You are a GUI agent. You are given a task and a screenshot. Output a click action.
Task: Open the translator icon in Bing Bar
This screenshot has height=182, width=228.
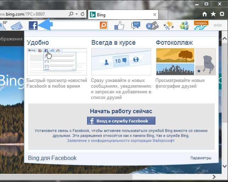coord(169,26)
